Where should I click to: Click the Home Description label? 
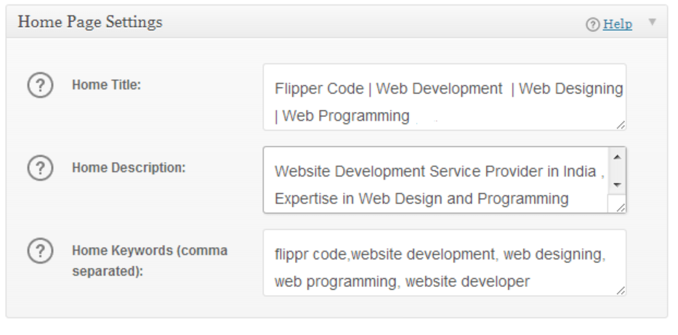pyautogui.click(x=129, y=168)
